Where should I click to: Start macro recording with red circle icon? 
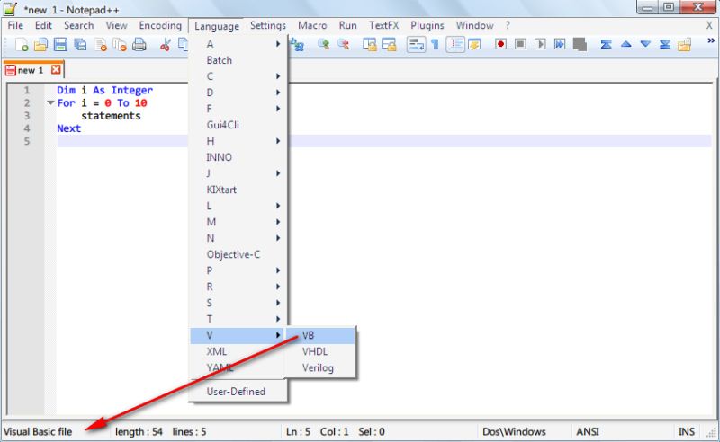pyautogui.click(x=500, y=45)
